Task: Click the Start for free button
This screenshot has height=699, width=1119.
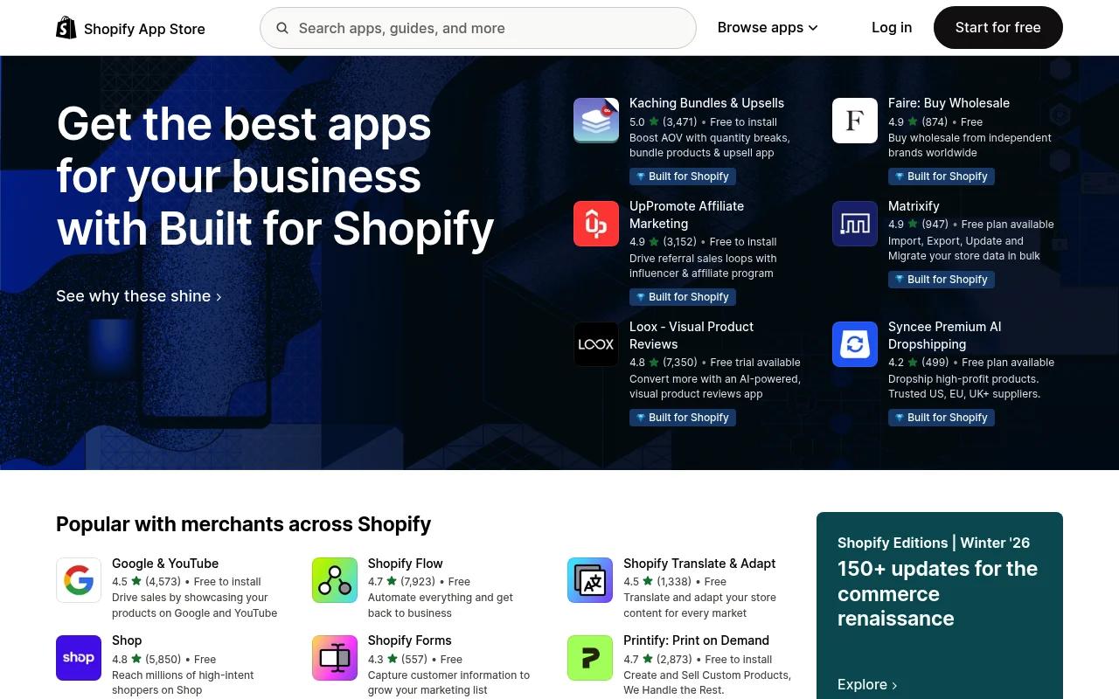Action: pos(997,27)
